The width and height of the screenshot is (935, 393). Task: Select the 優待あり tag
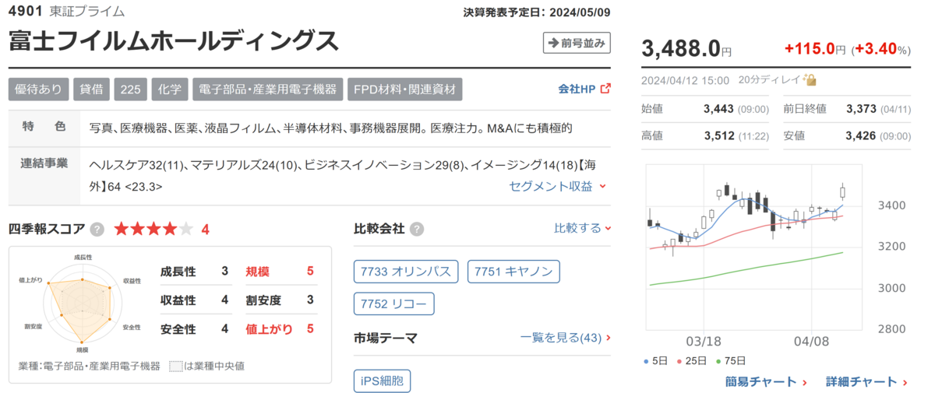39,89
